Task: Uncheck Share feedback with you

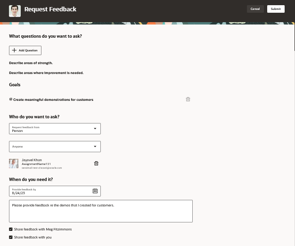Action: 11,238
